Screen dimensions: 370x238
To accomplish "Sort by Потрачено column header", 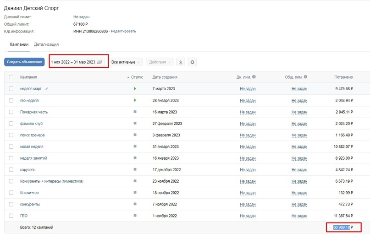I will pos(343,77).
